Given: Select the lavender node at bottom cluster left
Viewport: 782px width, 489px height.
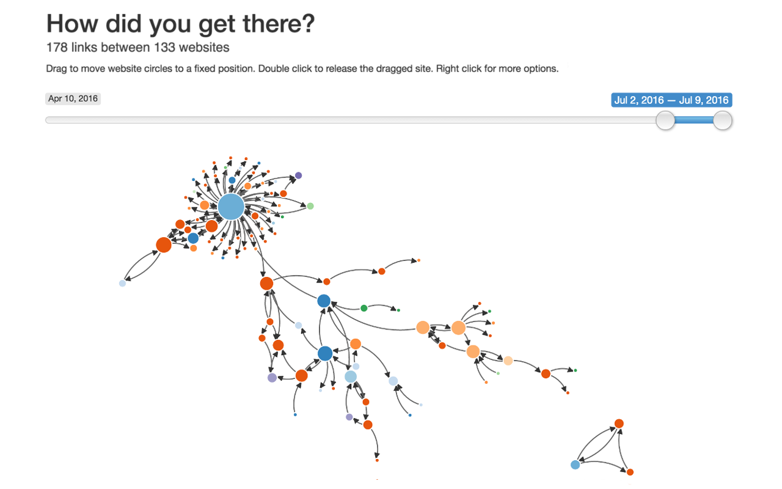Looking at the screenshot, I should tap(272, 378).
